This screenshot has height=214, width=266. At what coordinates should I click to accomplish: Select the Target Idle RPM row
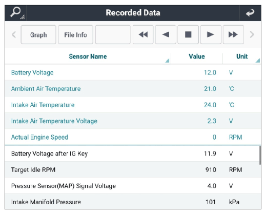[132, 170]
